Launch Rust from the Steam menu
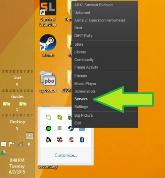 [x=105, y=28]
